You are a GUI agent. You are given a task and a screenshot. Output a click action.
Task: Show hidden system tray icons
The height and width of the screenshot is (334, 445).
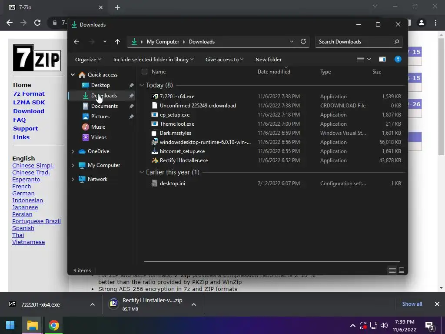pos(353,325)
